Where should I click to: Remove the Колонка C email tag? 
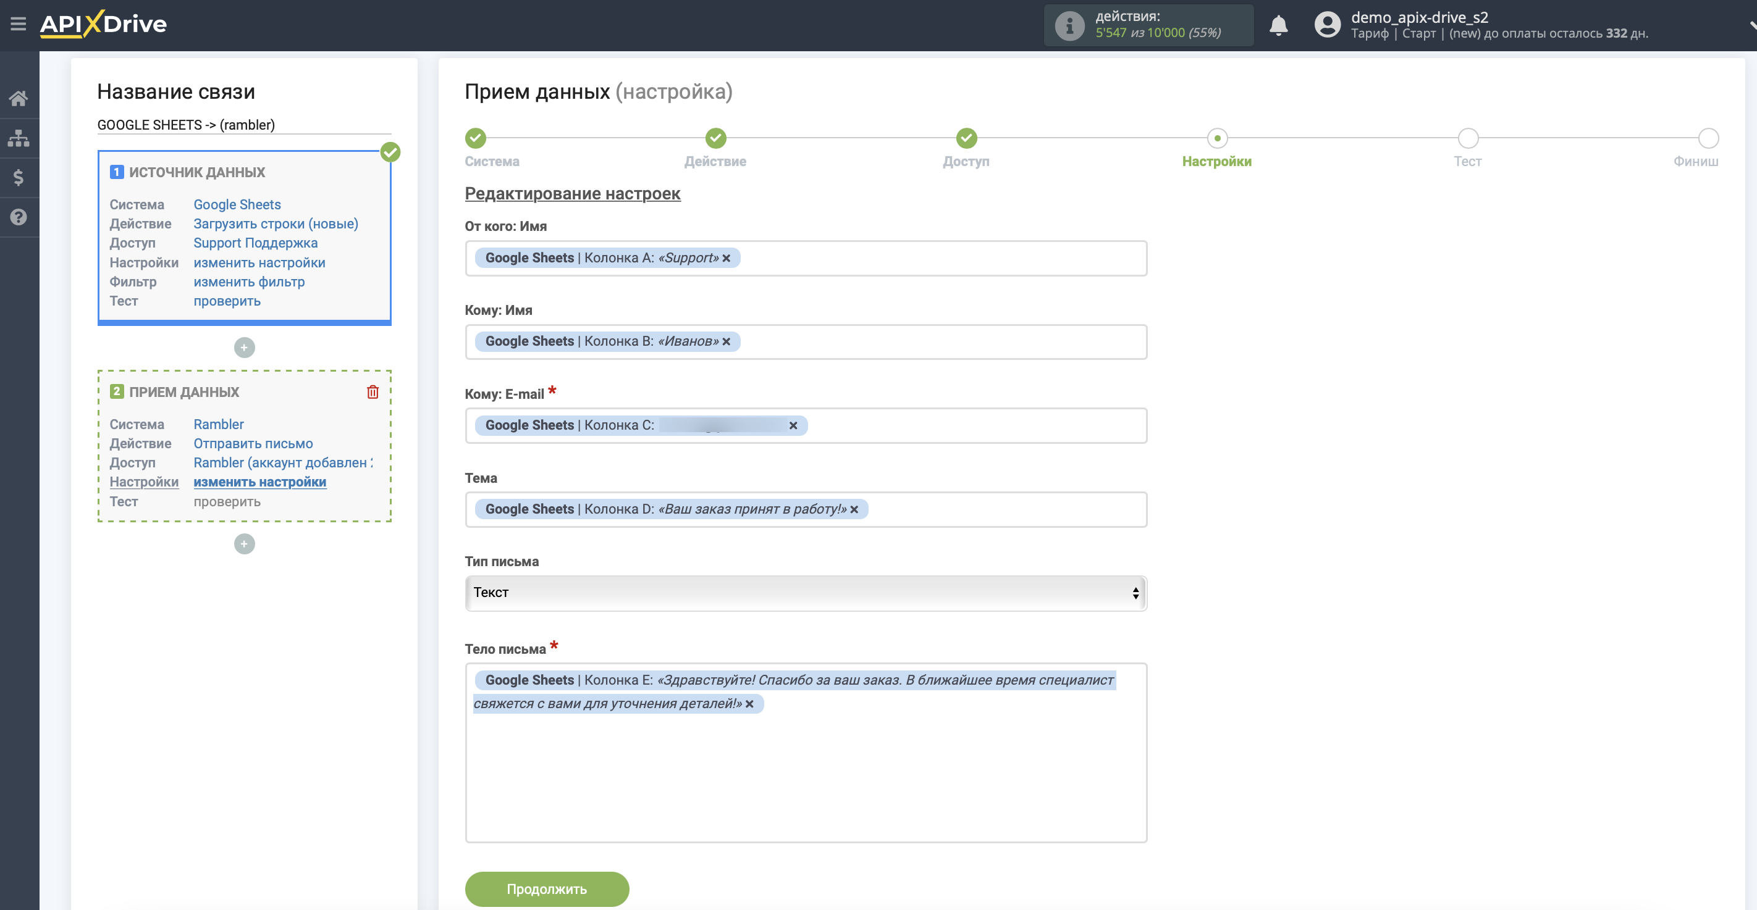click(793, 425)
